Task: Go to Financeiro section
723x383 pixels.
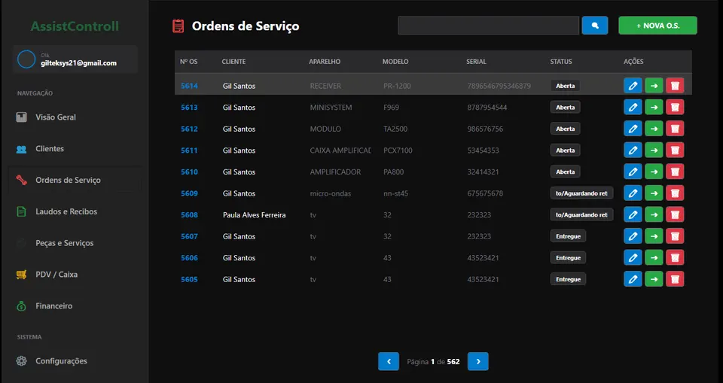Action: click(75, 305)
